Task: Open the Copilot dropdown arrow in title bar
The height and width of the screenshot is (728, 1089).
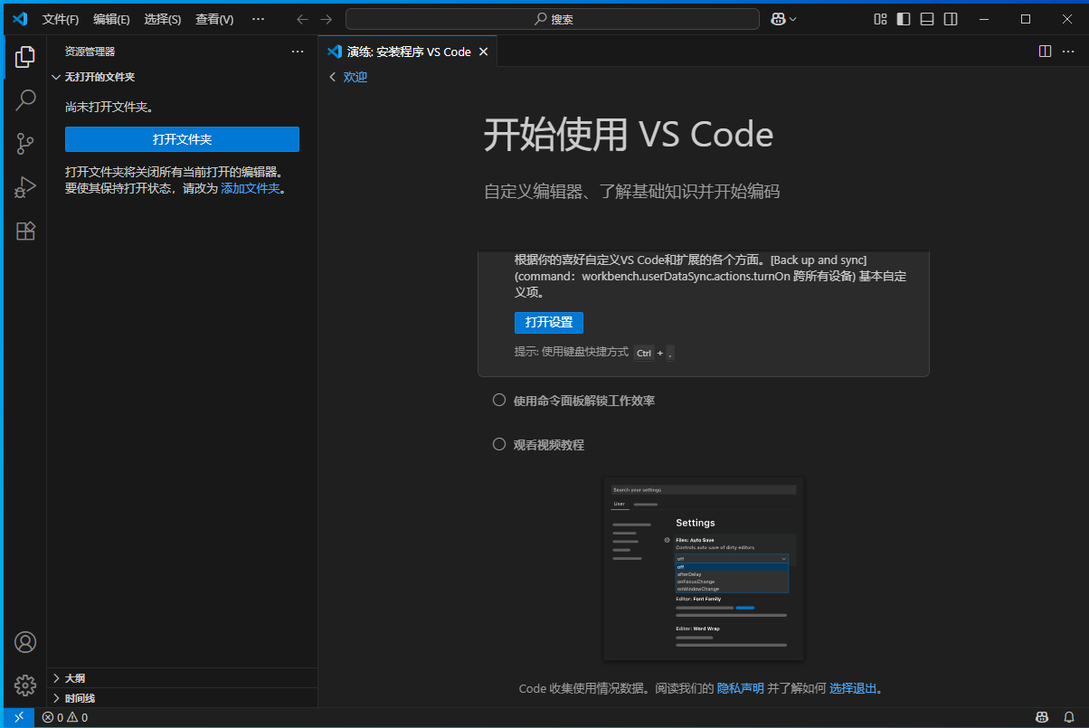Action: click(x=793, y=19)
